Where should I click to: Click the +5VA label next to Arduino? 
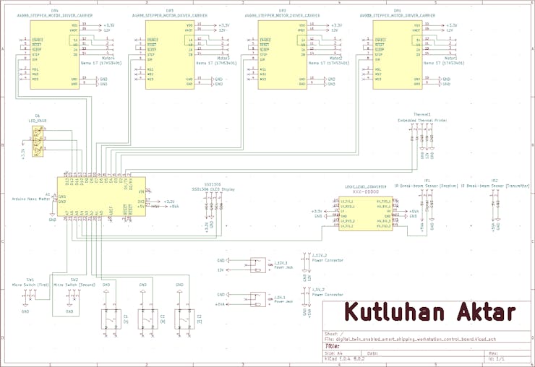coord(174,207)
